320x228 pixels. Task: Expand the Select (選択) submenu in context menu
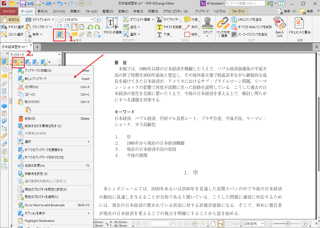coord(53,142)
